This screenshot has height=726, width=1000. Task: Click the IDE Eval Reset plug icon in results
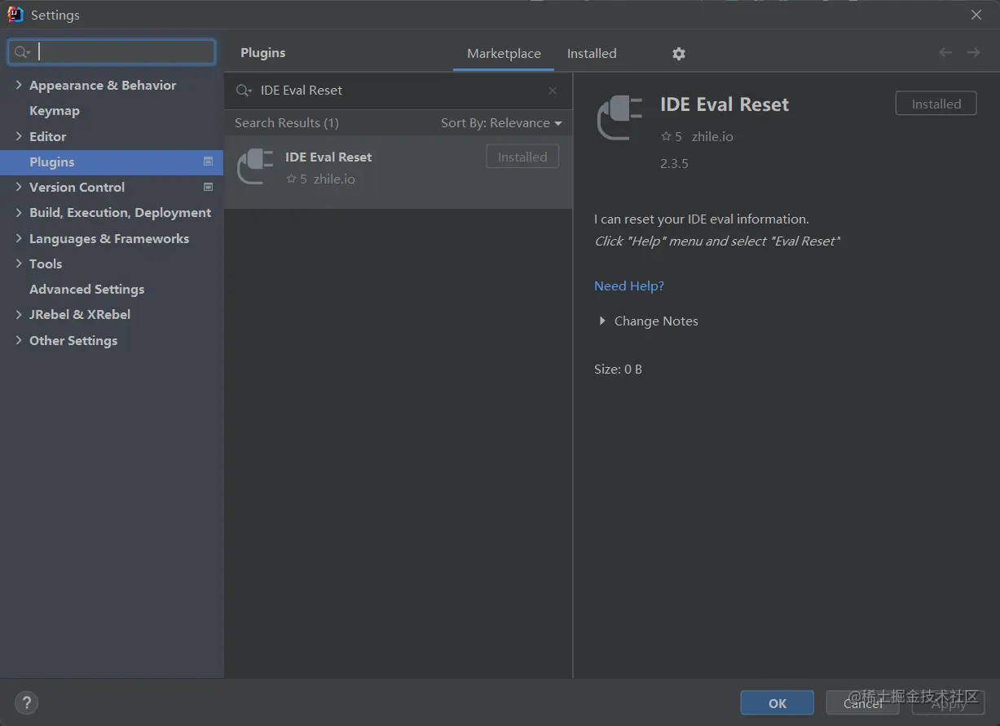(x=255, y=166)
